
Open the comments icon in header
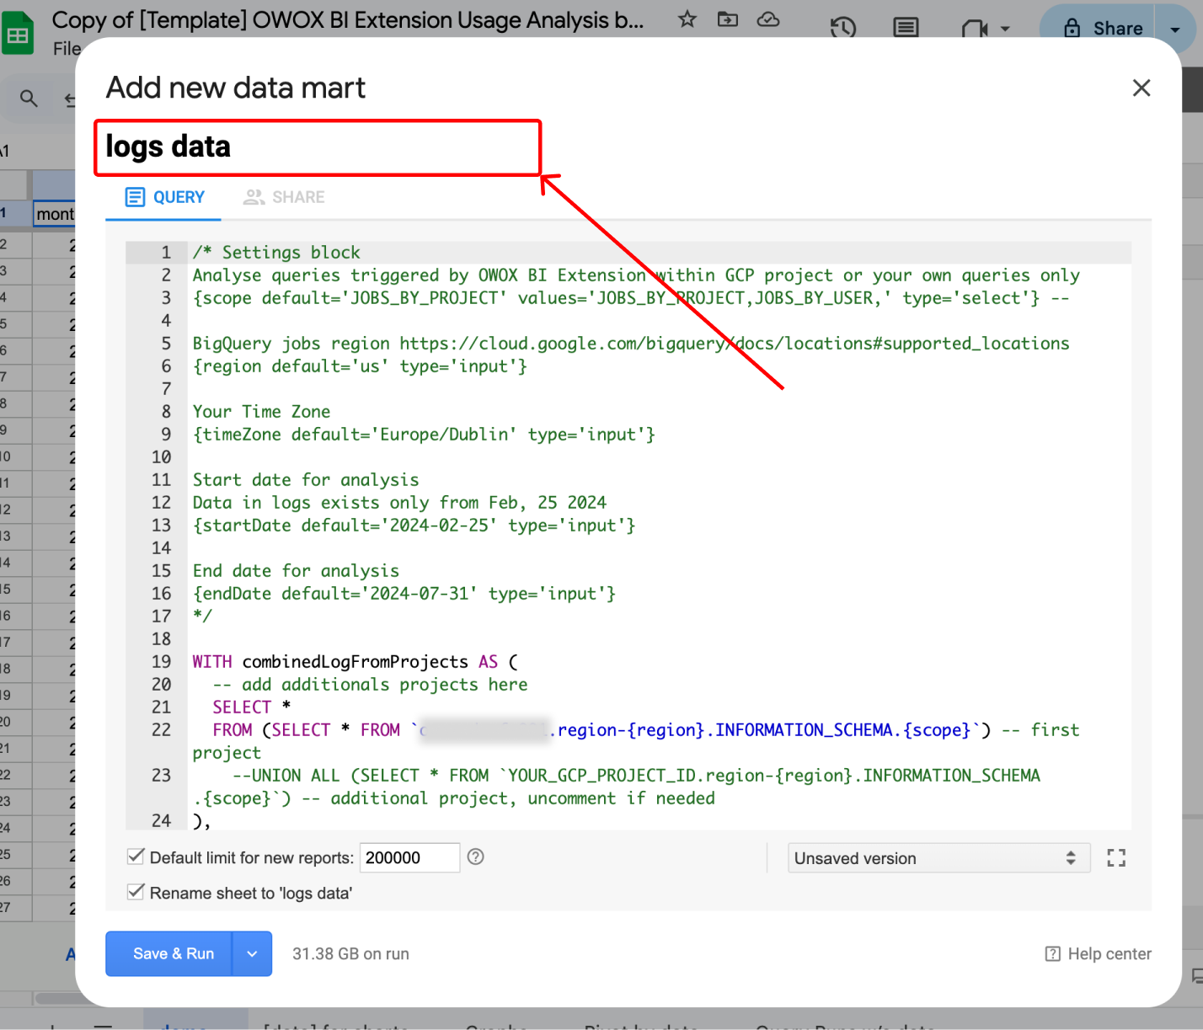(x=906, y=28)
